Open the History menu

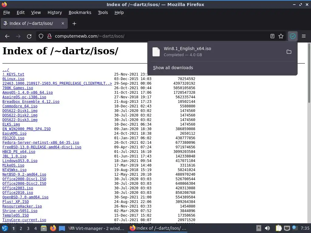pos(55,12)
